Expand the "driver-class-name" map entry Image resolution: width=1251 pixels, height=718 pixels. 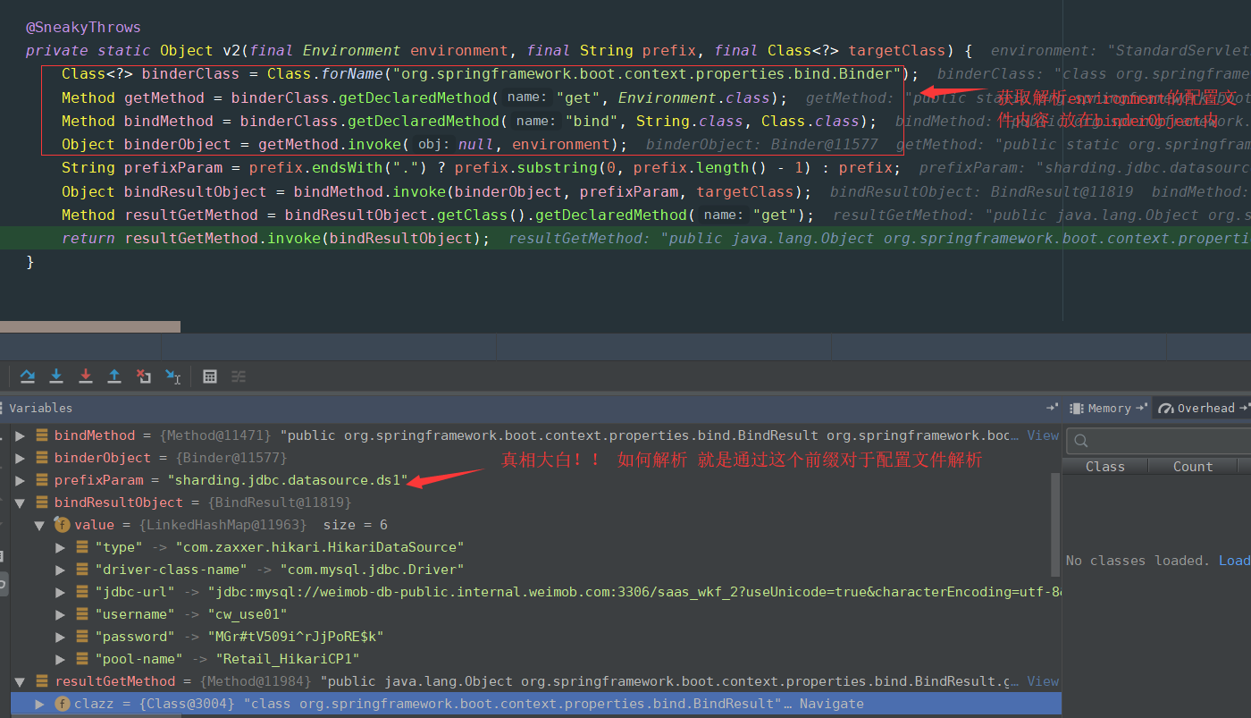pos(61,570)
